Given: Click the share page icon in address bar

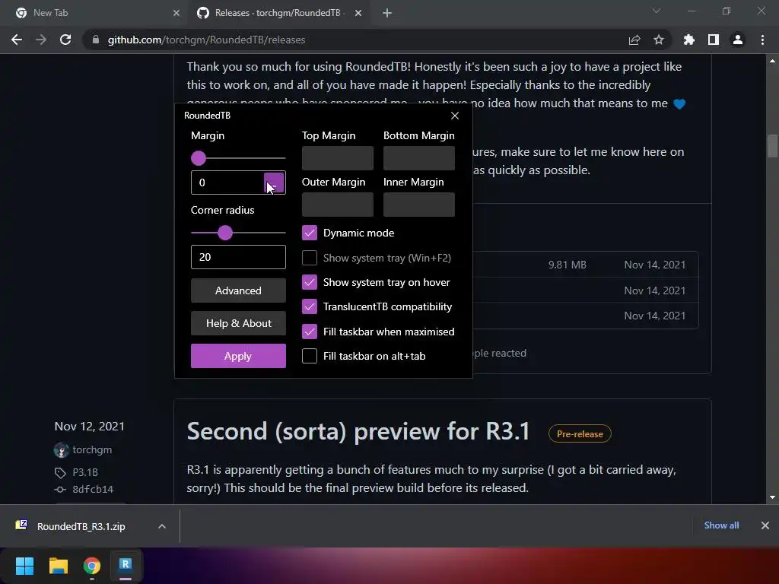Looking at the screenshot, I should click(634, 40).
